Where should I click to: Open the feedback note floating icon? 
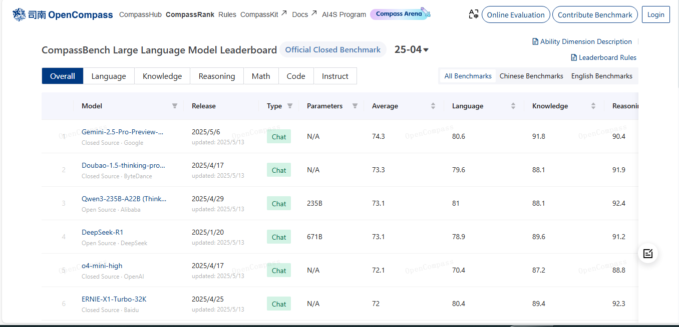[x=648, y=254]
